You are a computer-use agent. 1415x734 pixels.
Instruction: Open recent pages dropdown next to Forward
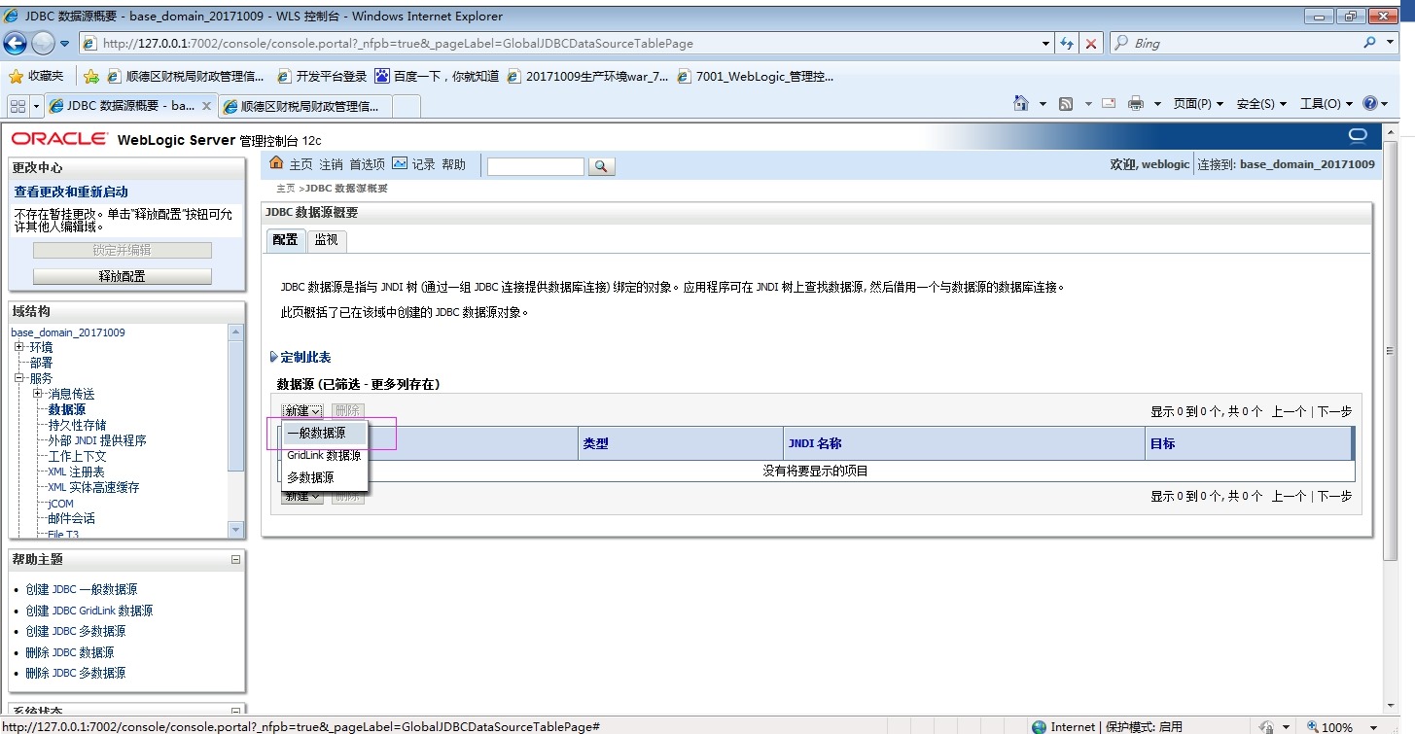(65, 44)
